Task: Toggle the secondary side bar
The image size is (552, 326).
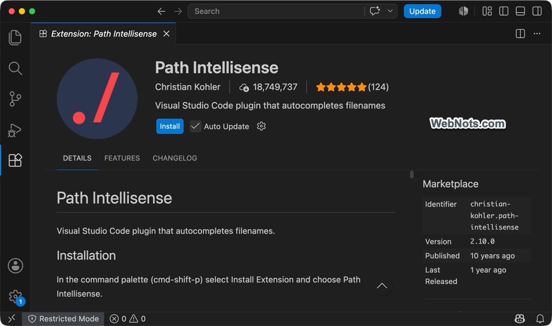Action: (x=537, y=11)
